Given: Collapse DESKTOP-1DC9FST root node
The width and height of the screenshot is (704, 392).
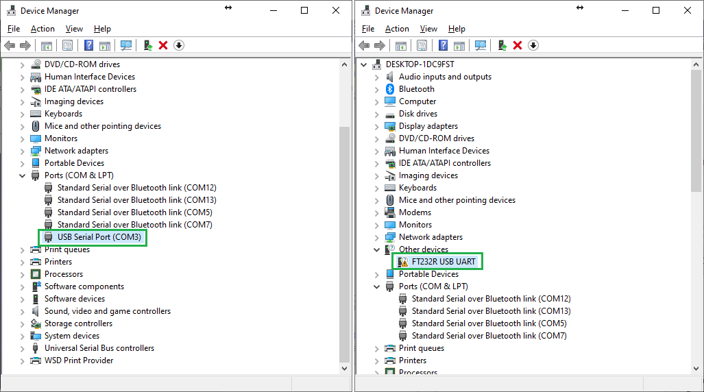Looking at the screenshot, I should tap(364, 64).
